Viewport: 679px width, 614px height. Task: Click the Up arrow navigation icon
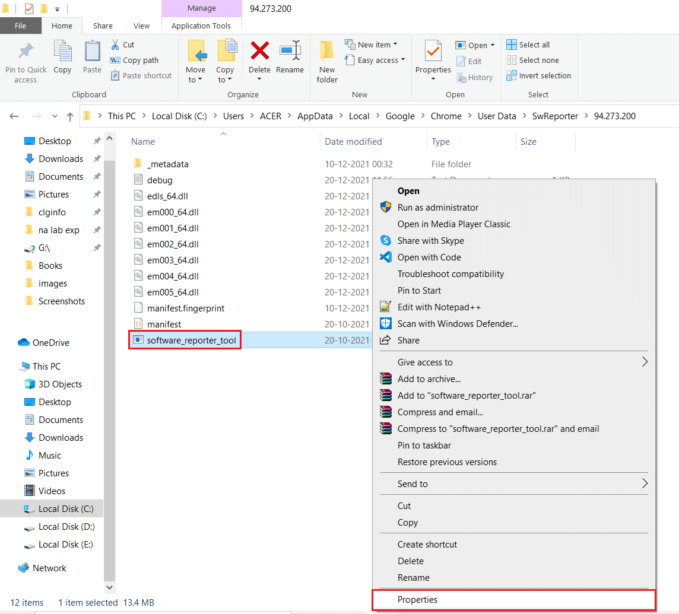coord(70,116)
